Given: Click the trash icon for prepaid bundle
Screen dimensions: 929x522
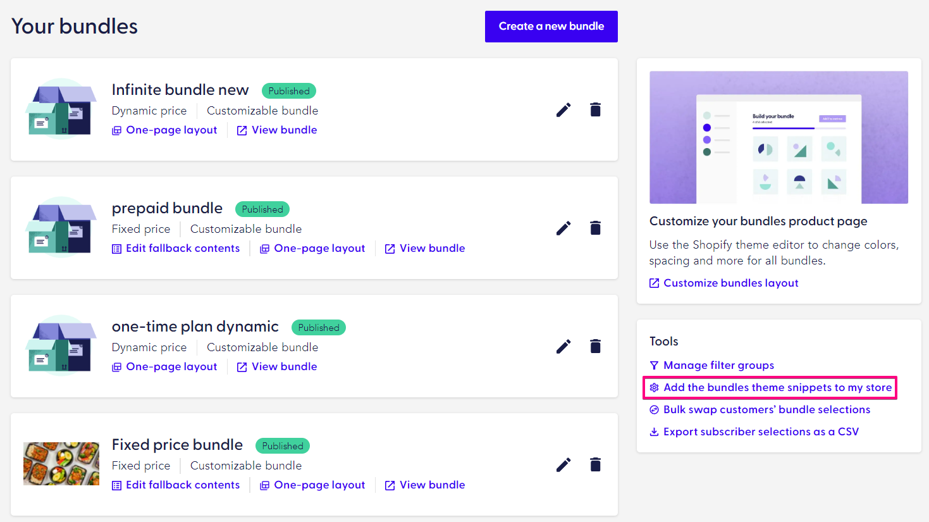Looking at the screenshot, I should point(595,228).
